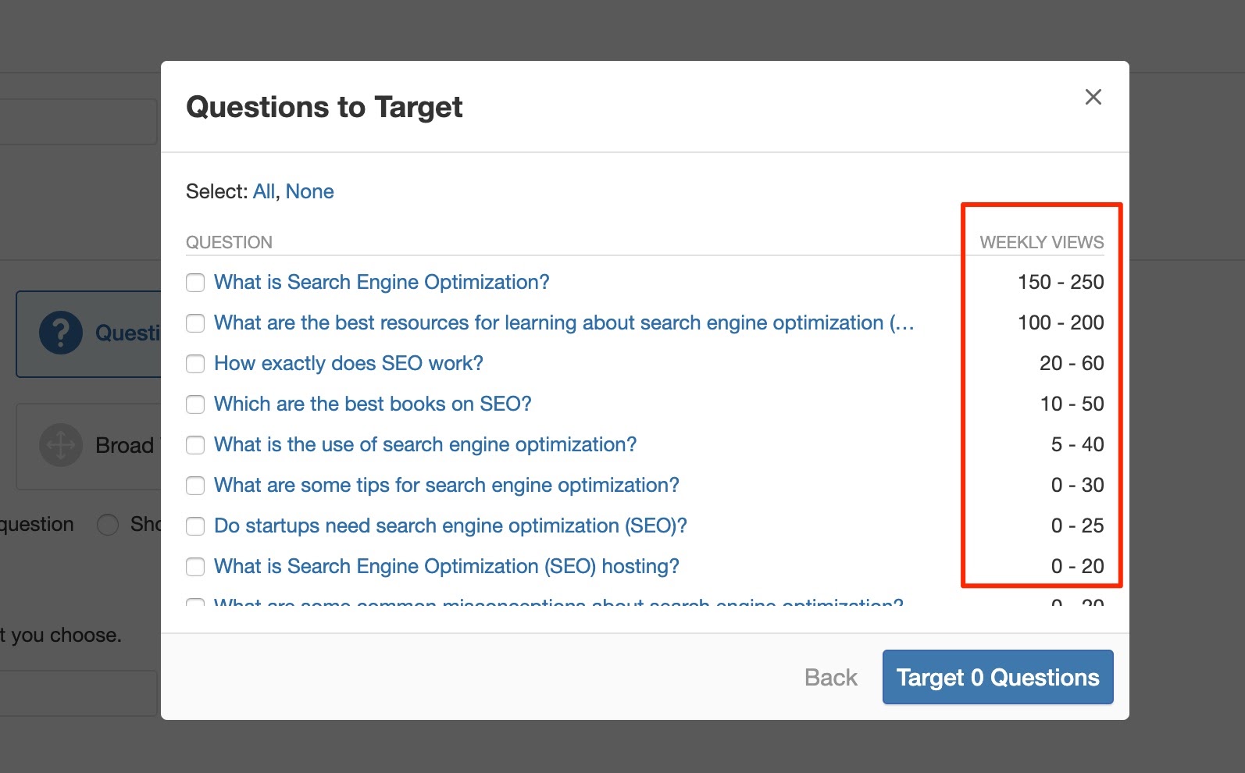Deselect everything using the None link
The width and height of the screenshot is (1245, 773).
pyautogui.click(x=309, y=191)
